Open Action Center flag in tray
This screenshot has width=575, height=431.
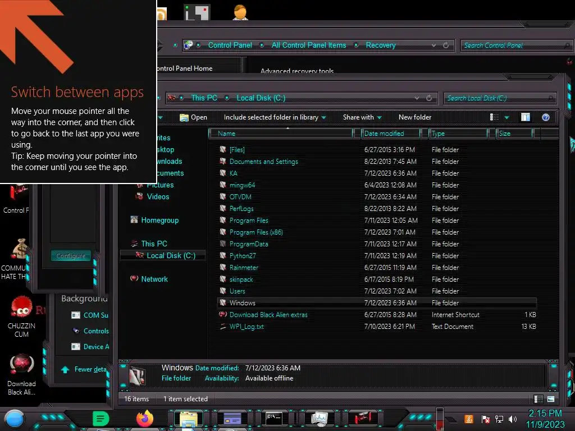485,419
